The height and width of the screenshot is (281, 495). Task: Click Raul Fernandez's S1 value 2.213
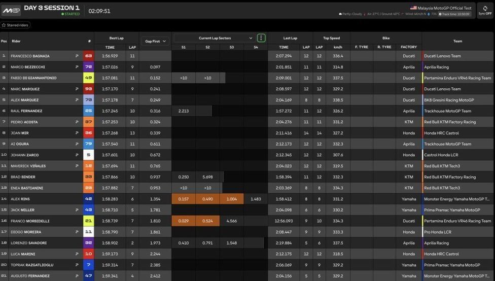(184, 111)
